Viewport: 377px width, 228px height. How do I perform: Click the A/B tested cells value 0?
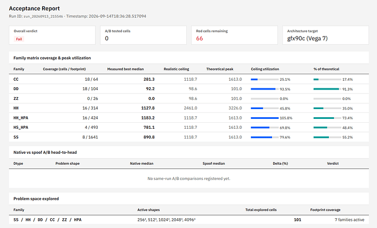[107, 38]
